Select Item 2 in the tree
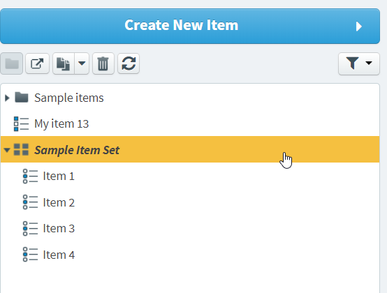387x293 pixels. [x=59, y=202]
